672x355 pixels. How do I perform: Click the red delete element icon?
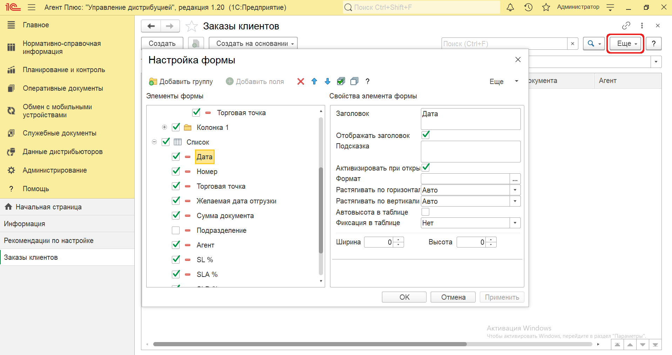click(301, 82)
